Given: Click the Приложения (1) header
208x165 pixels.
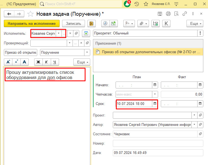Looking at the screenshot, I should (x=148, y=44).
